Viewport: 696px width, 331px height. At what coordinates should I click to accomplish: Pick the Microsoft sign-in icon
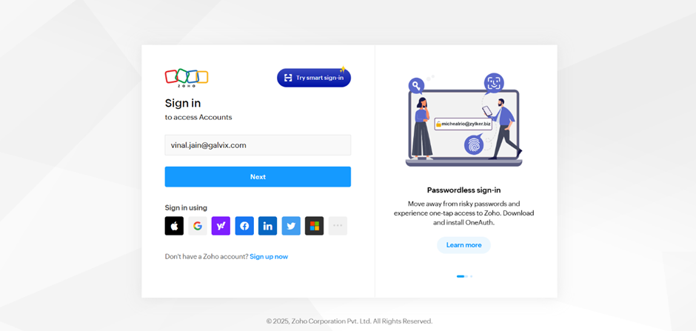(x=314, y=226)
